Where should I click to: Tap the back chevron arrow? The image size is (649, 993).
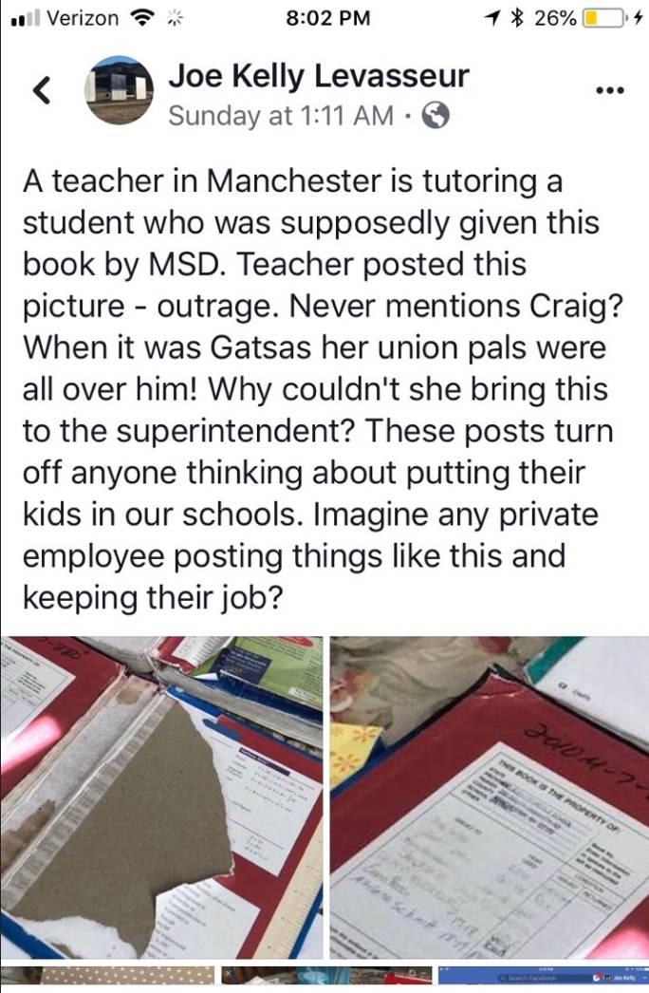pyautogui.click(x=42, y=90)
